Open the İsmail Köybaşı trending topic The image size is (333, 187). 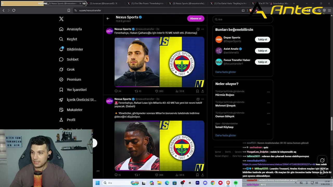point(225,127)
